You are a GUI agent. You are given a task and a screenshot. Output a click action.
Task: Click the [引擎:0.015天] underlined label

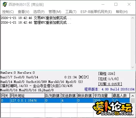110,84
